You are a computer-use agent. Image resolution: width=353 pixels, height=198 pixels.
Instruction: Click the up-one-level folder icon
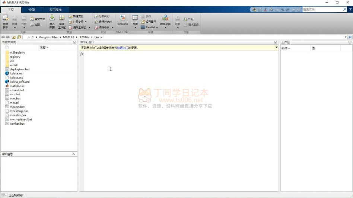(x=13, y=37)
